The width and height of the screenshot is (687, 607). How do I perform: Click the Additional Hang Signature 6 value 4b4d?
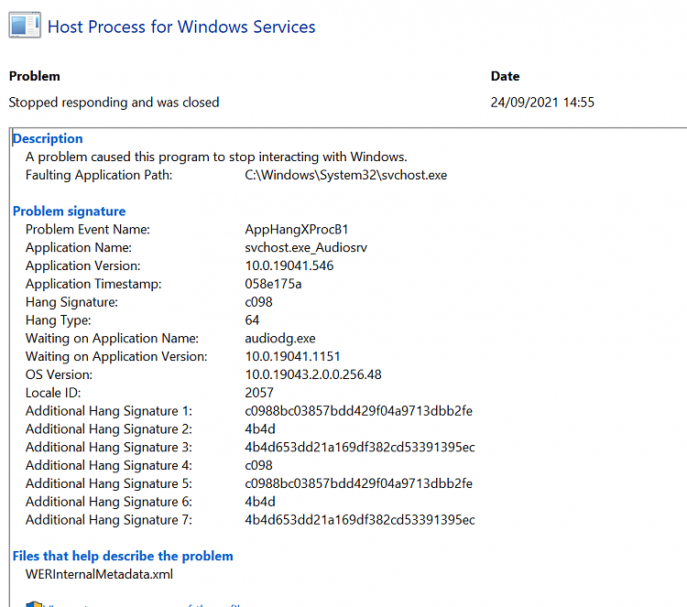(260, 502)
